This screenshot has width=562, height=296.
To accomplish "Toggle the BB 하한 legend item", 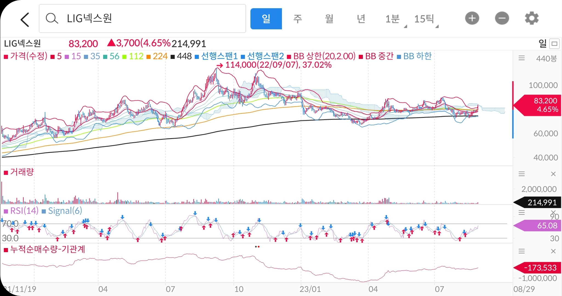I will point(414,56).
